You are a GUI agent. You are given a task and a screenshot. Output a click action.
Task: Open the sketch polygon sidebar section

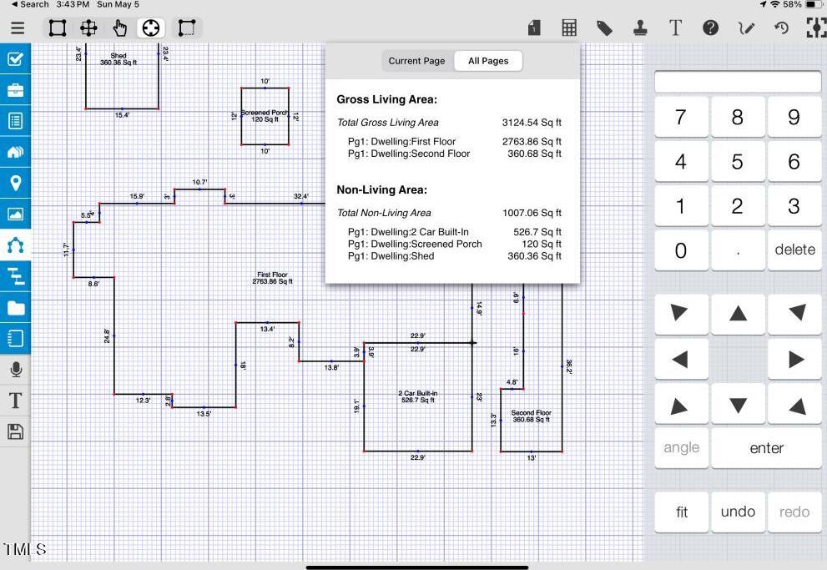(15, 245)
